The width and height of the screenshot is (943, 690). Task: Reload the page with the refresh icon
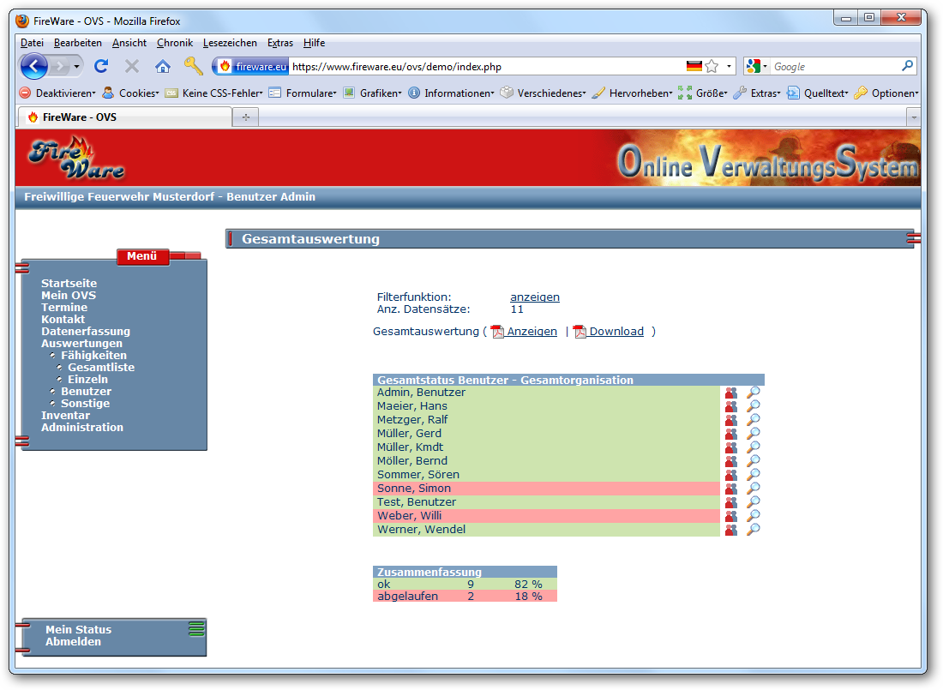pos(101,66)
